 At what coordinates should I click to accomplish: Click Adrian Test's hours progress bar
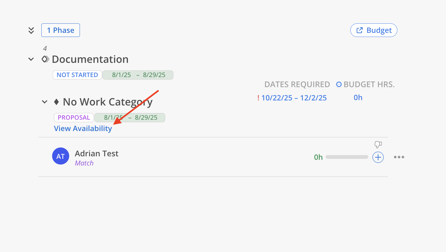(347, 157)
